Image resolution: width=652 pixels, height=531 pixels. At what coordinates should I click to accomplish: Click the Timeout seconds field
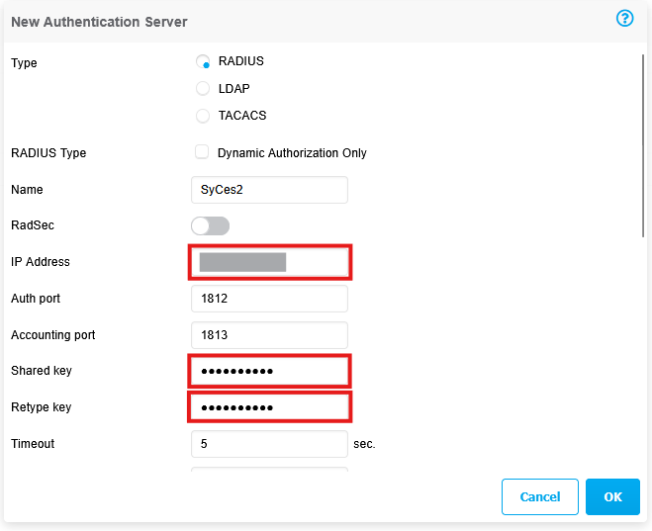(269, 444)
